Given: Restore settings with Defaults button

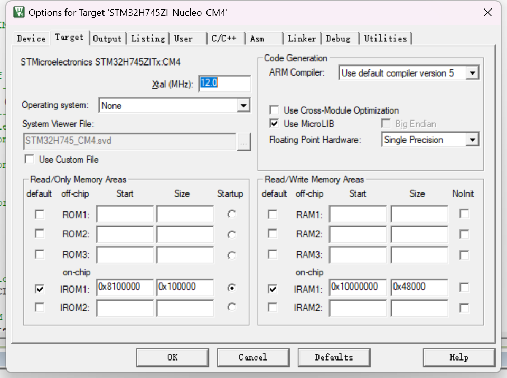Looking at the screenshot, I should (334, 357).
